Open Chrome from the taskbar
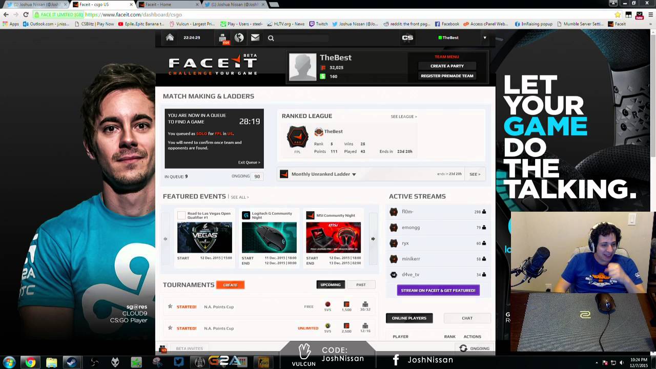 (x=31, y=362)
